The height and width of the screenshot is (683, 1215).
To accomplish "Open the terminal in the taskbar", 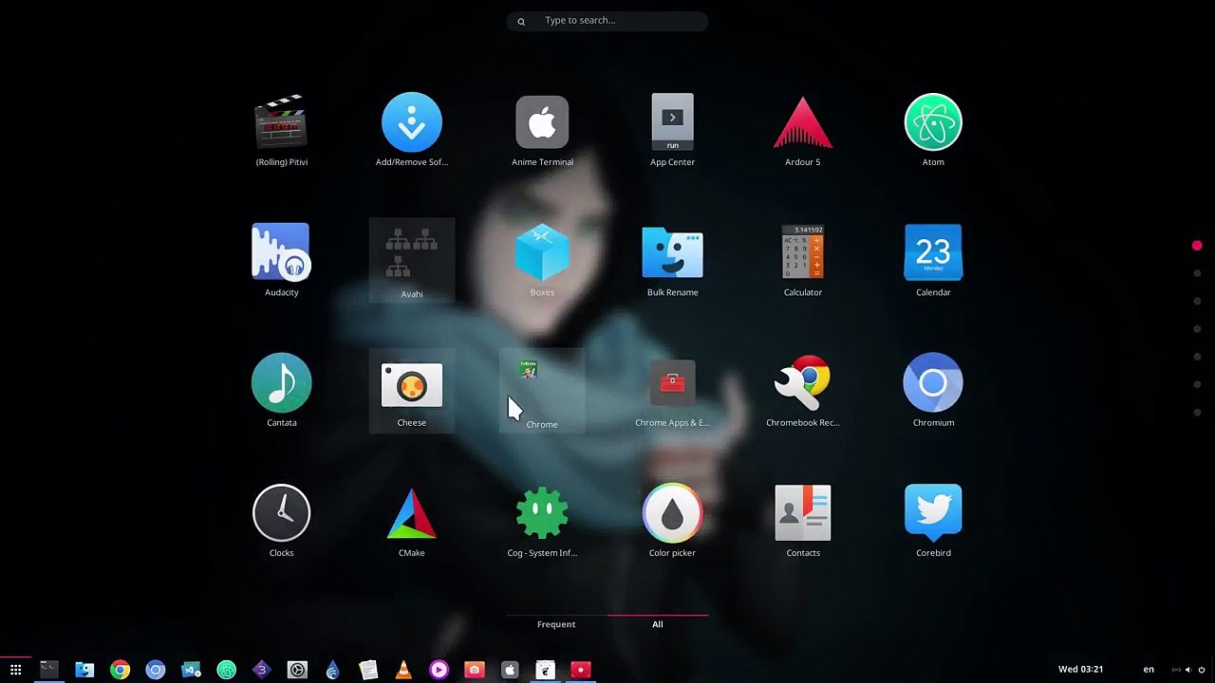I will click(48, 670).
